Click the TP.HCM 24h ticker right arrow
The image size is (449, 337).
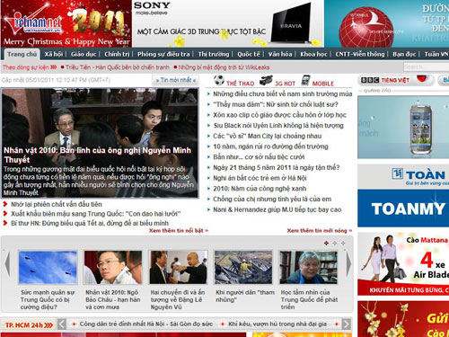[x=347, y=324]
